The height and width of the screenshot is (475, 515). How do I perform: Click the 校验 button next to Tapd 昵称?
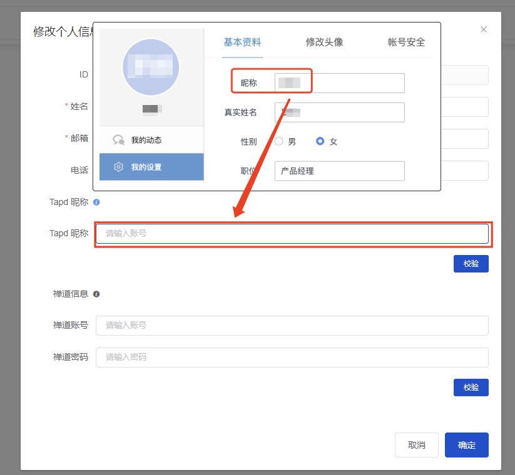[471, 263]
